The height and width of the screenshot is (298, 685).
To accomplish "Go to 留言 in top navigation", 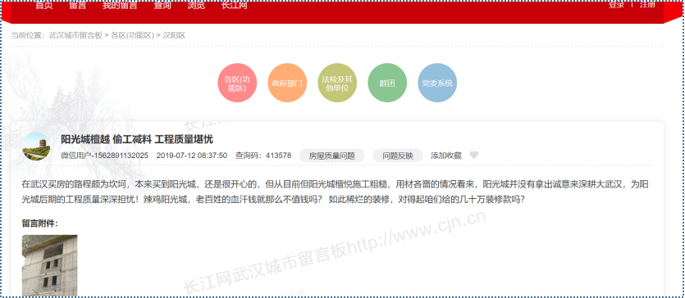I will 77,6.
